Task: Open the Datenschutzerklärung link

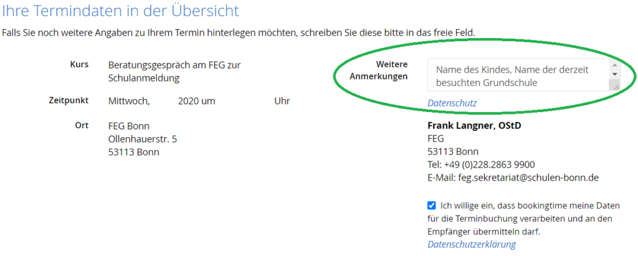Action: [x=472, y=244]
